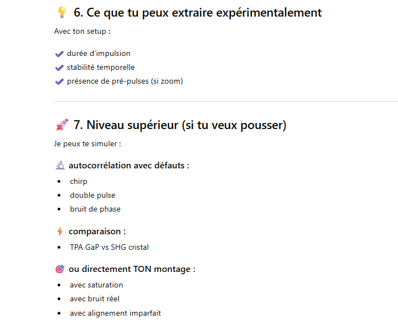This screenshot has width=398, height=324.
Task: Click the "avec alignement imparfait" bullet item
Action: [115, 313]
